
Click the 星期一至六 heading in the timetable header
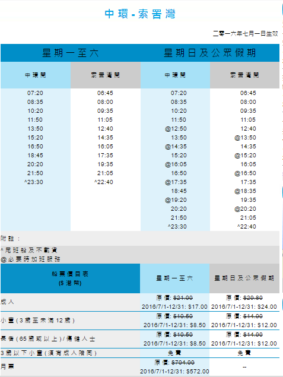(71, 53)
